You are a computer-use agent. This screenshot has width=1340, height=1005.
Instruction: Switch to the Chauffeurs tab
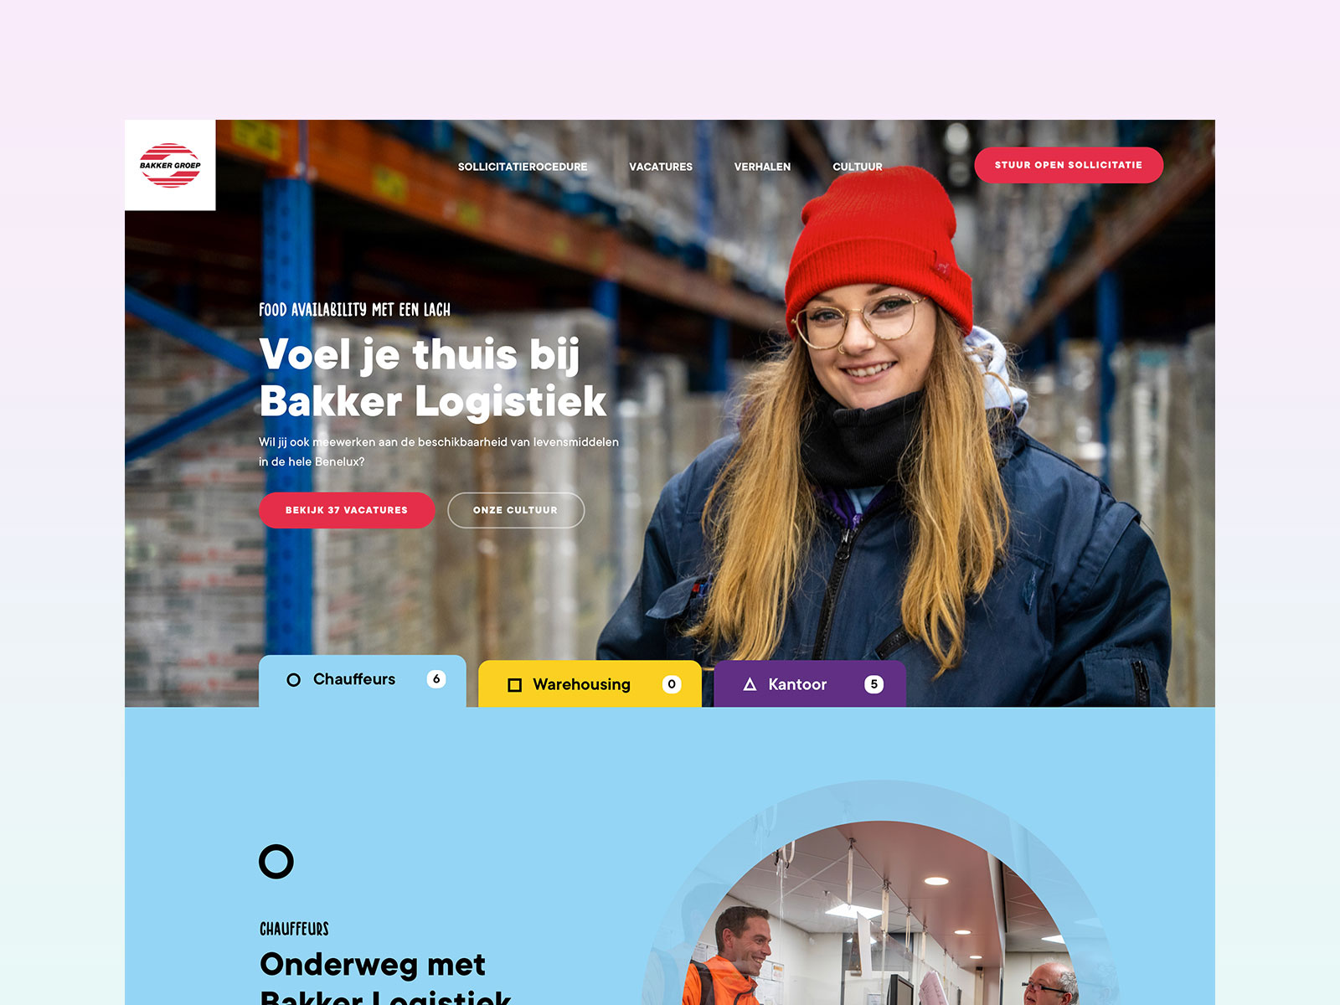[x=362, y=681]
